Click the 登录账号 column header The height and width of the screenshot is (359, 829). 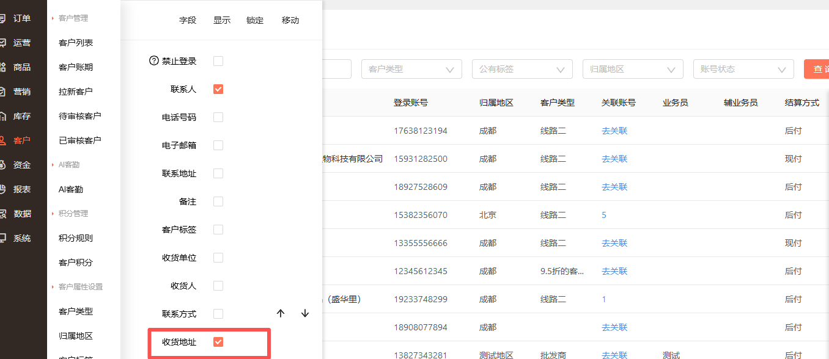point(411,103)
